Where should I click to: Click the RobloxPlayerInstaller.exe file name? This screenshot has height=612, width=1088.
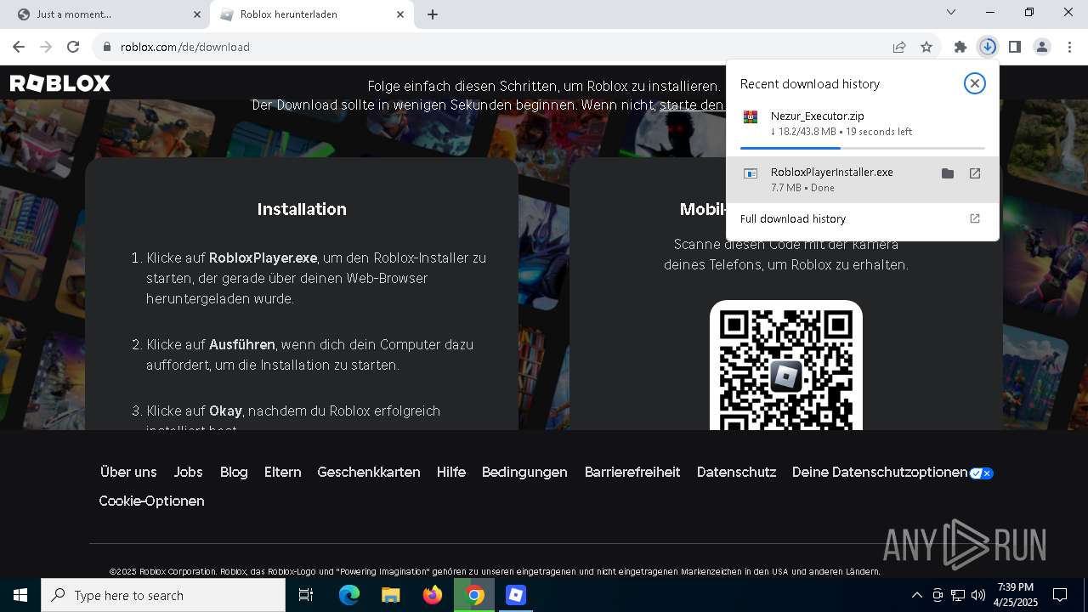pos(831,172)
